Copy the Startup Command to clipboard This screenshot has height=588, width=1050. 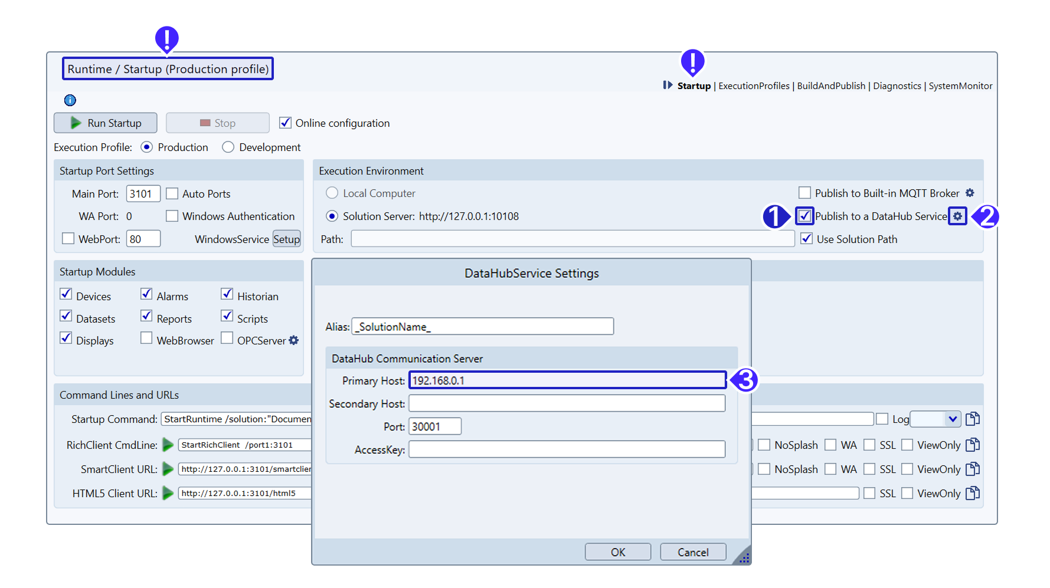coord(973,419)
